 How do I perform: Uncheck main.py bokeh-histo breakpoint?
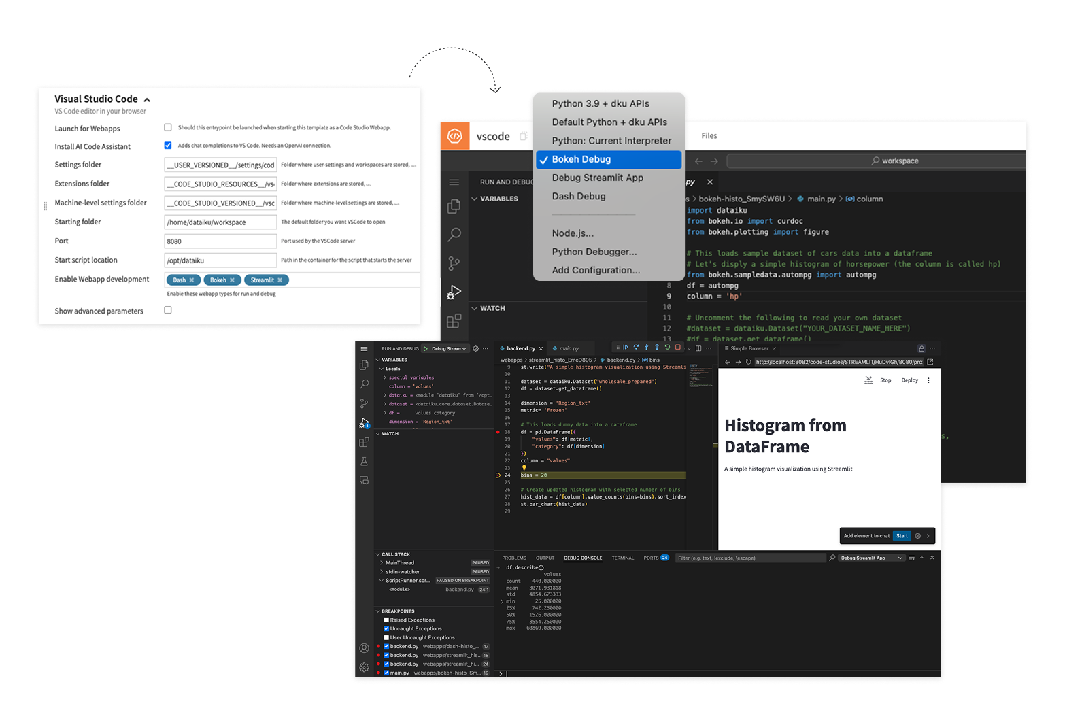click(386, 673)
